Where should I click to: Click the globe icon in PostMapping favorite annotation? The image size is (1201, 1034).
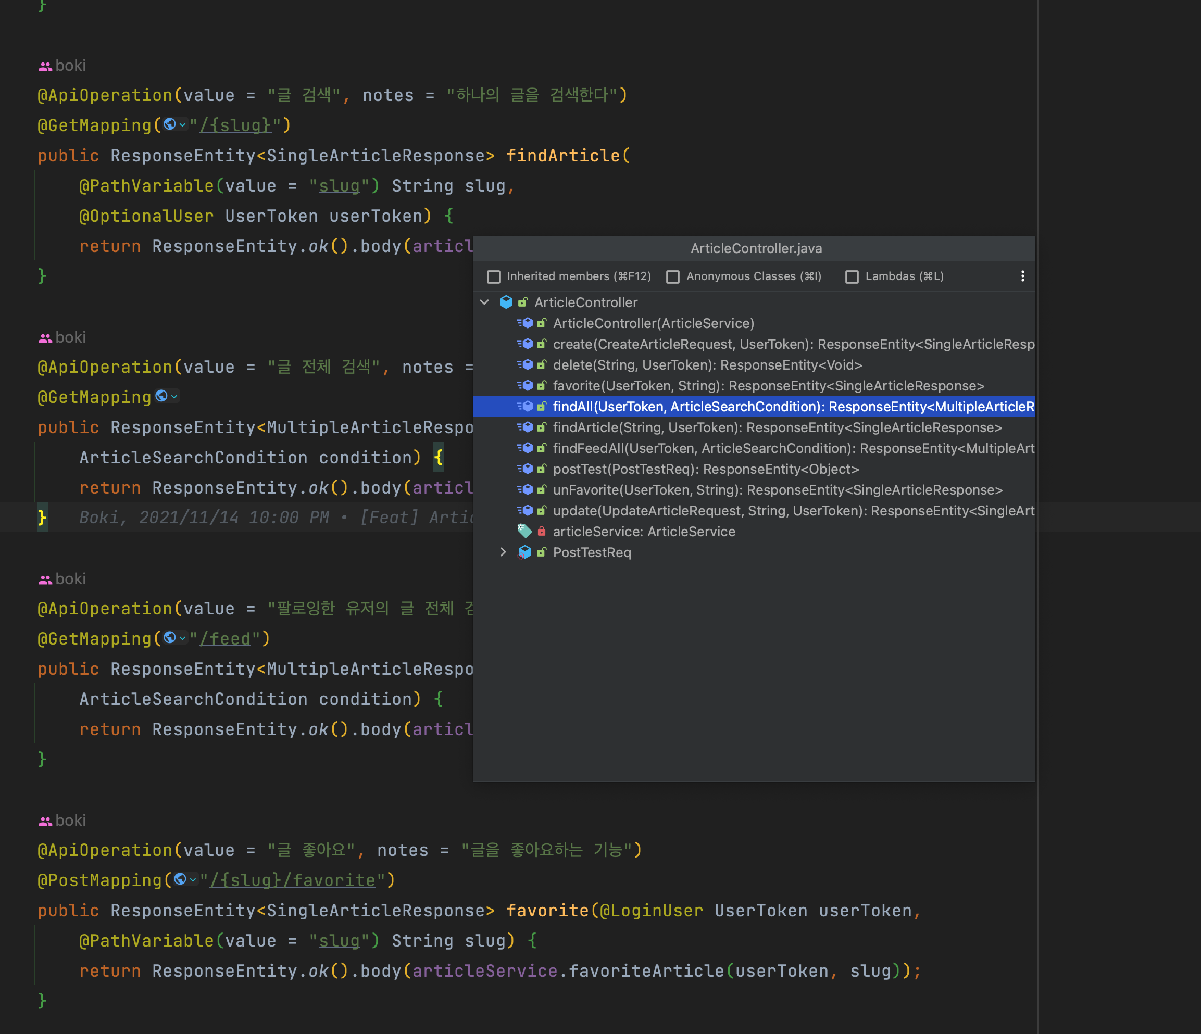coord(180,879)
